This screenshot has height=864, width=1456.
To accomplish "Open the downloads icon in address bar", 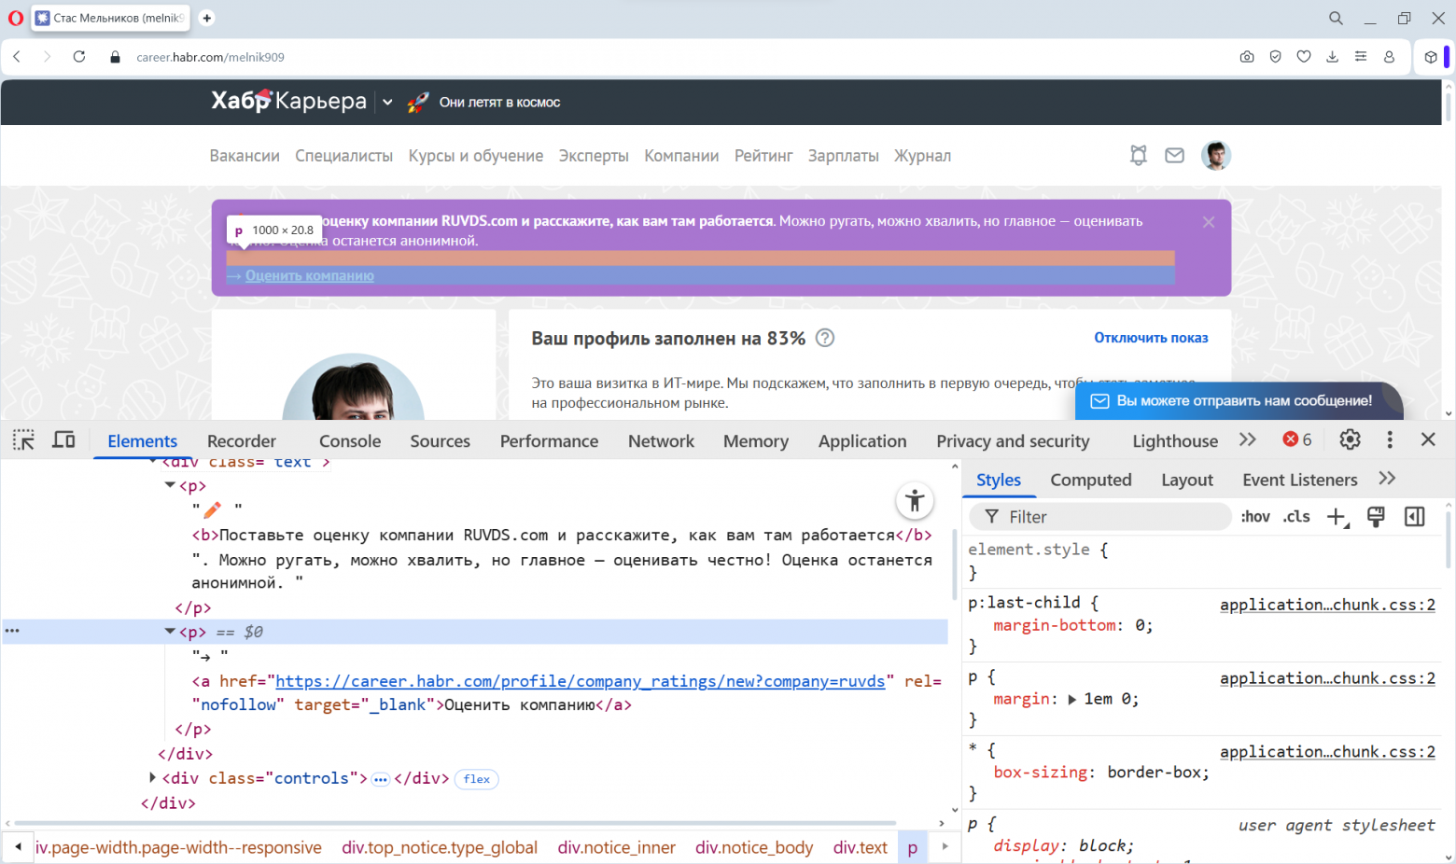I will click(1332, 57).
